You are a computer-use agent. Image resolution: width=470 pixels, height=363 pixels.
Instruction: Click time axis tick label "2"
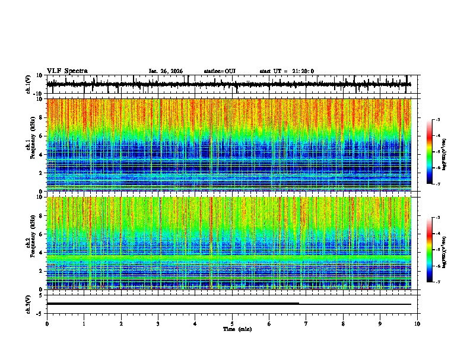(x=121, y=324)
